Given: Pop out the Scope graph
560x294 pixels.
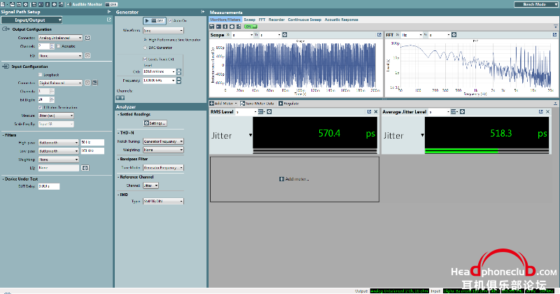Looking at the screenshot, I should click(x=379, y=35).
